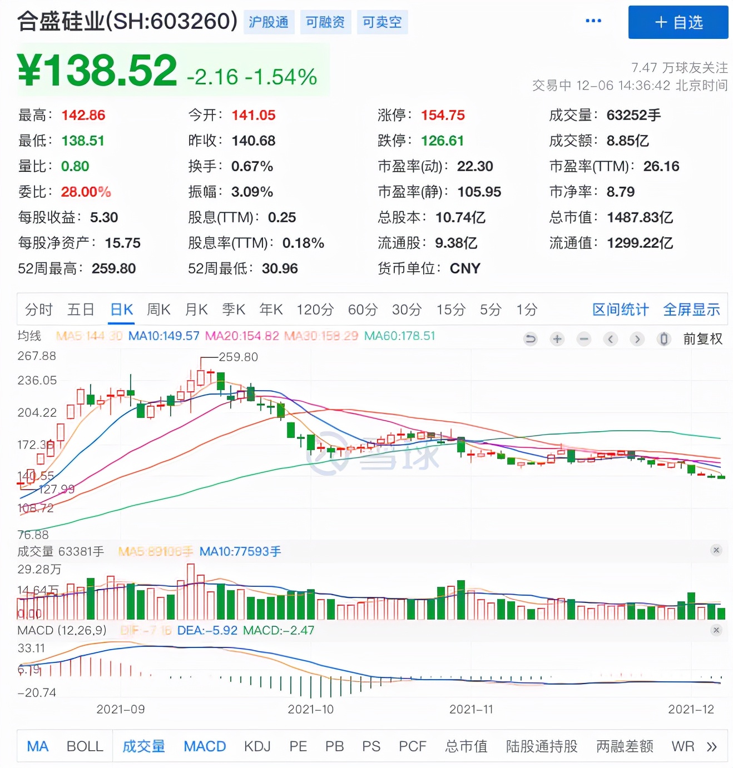Viewport: 733px width, 768px height.
Task: Toggle the PE indicator
Action: [298, 746]
